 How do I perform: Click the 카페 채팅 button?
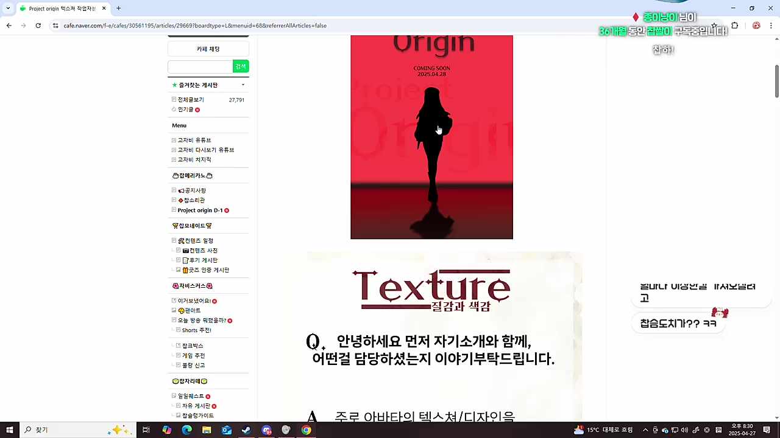tap(208, 49)
